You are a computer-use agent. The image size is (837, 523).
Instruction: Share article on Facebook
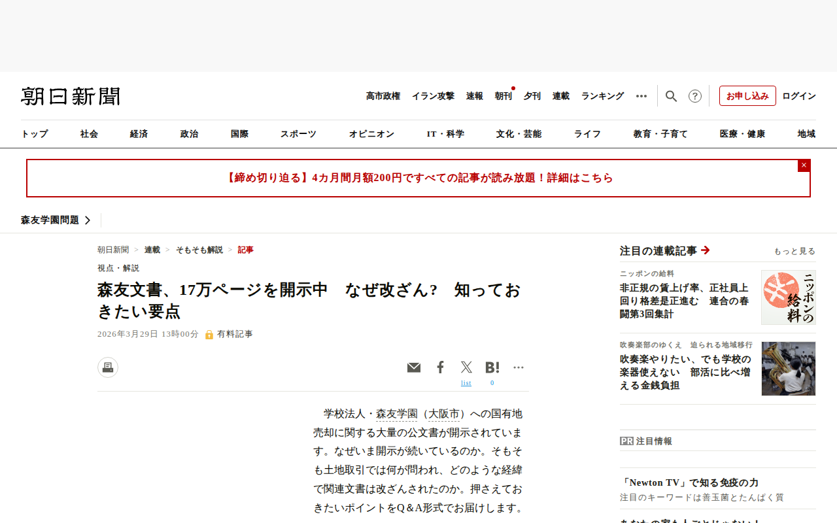(x=440, y=367)
